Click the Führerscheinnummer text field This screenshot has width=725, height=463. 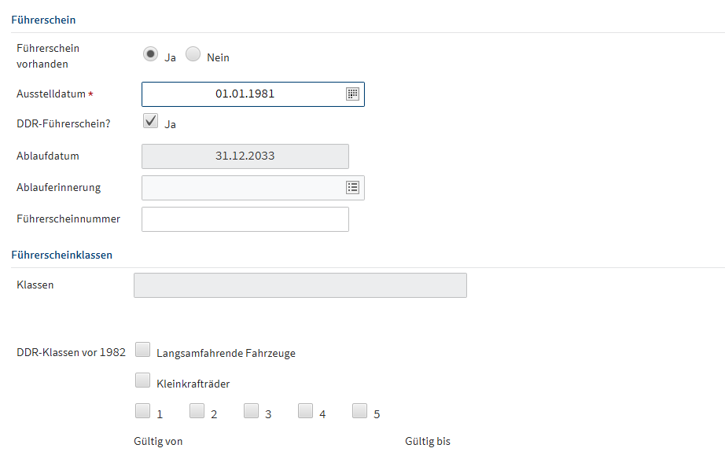245,219
